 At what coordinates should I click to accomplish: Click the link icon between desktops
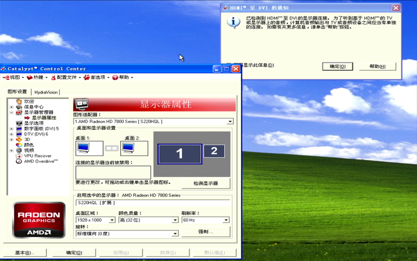[111, 148]
